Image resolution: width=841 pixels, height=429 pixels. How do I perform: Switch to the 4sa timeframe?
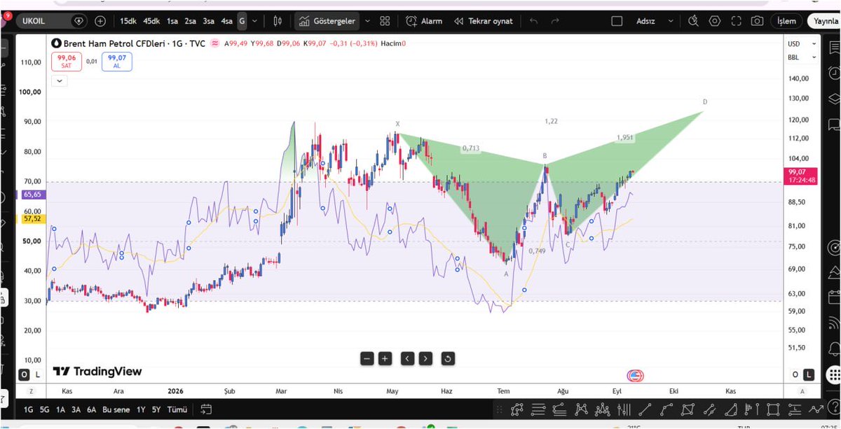pyautogui.click(x=227, y=21)
